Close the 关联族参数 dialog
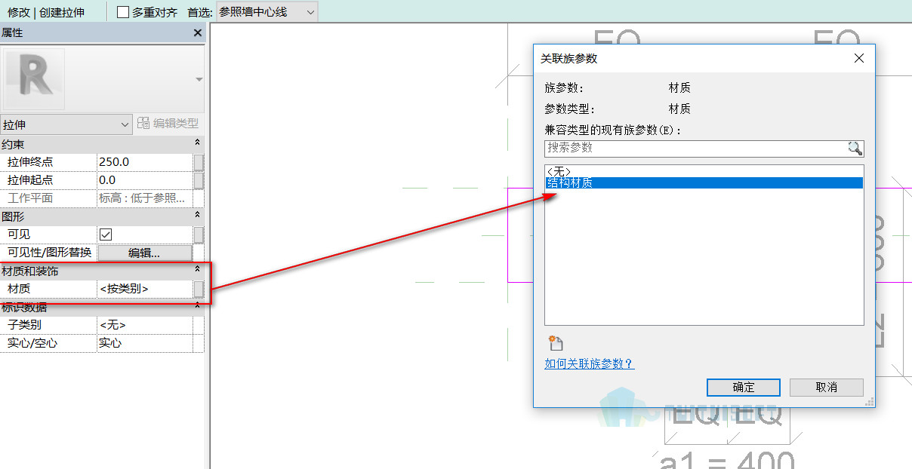Image resolution: width=912 pixels, height=469 pixels. (858, 58)
